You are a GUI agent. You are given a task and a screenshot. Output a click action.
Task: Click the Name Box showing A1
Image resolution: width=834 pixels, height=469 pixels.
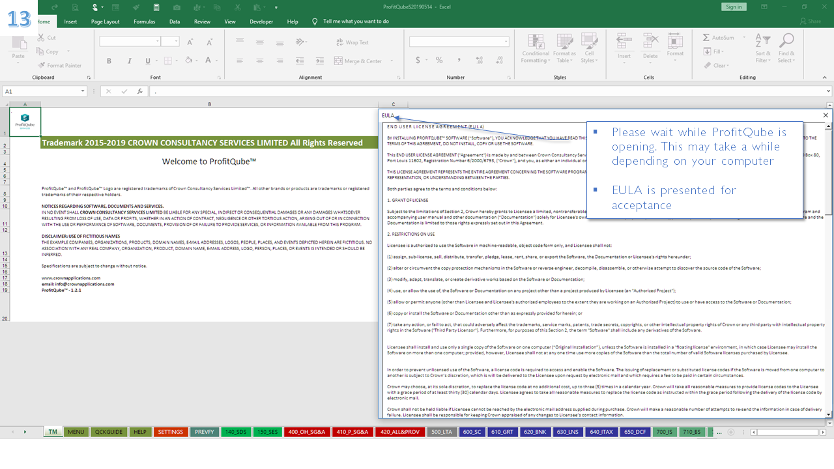click(x=44, y=92)
